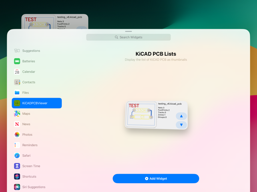Click the Suggestions icon in sidebar
Viewport: 257px width, 192px height.
[x=17, y=51]
